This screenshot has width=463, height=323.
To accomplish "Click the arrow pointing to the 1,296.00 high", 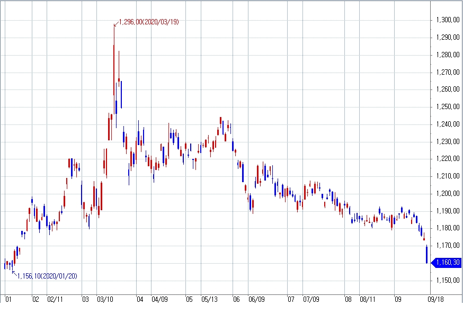I will pyautogui.click(x=115, y=23).
